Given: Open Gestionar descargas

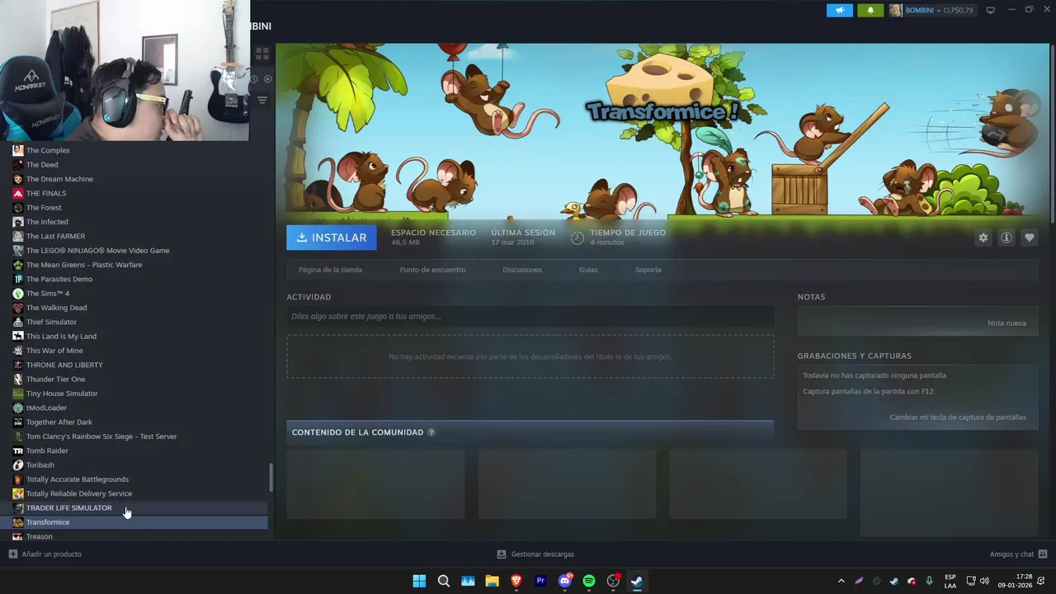Looking at the screenshot, I should [535, 554].
